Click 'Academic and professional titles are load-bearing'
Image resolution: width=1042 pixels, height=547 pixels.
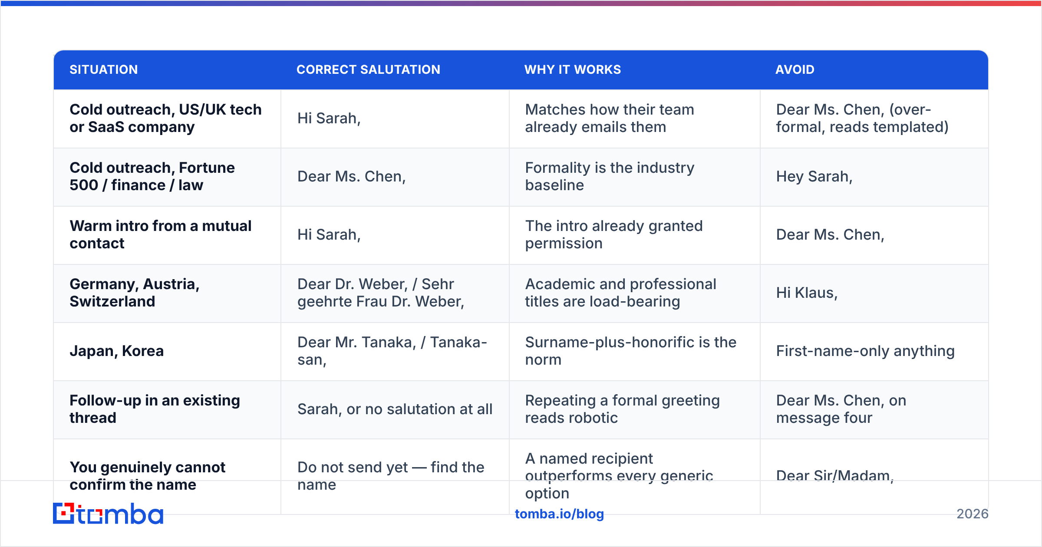tap(621, 293)
